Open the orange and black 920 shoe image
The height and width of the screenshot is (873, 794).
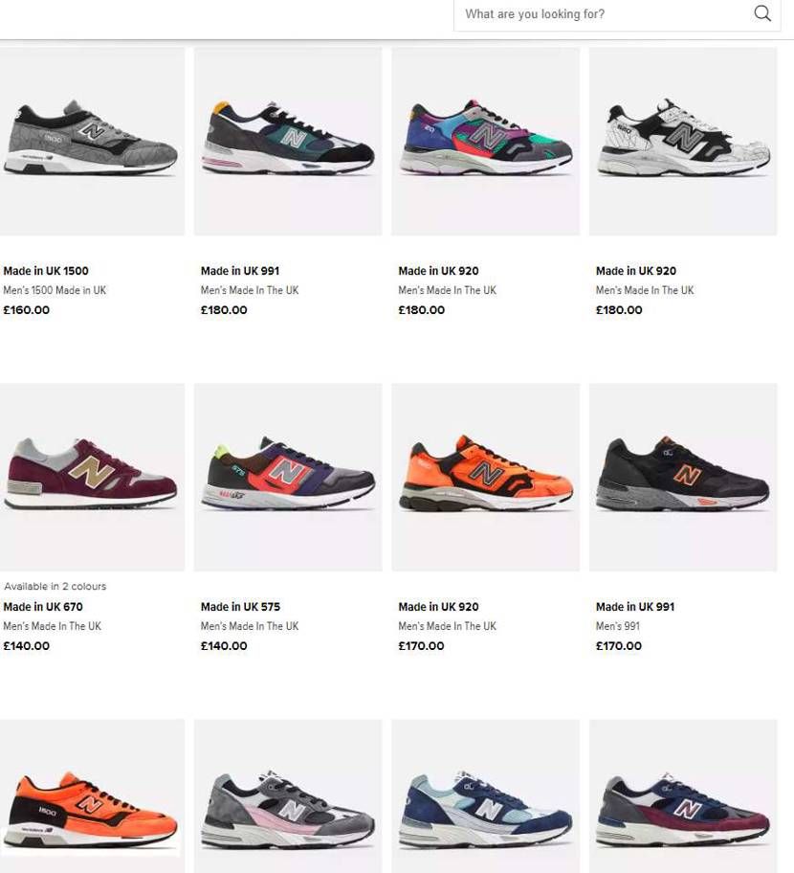485,477
